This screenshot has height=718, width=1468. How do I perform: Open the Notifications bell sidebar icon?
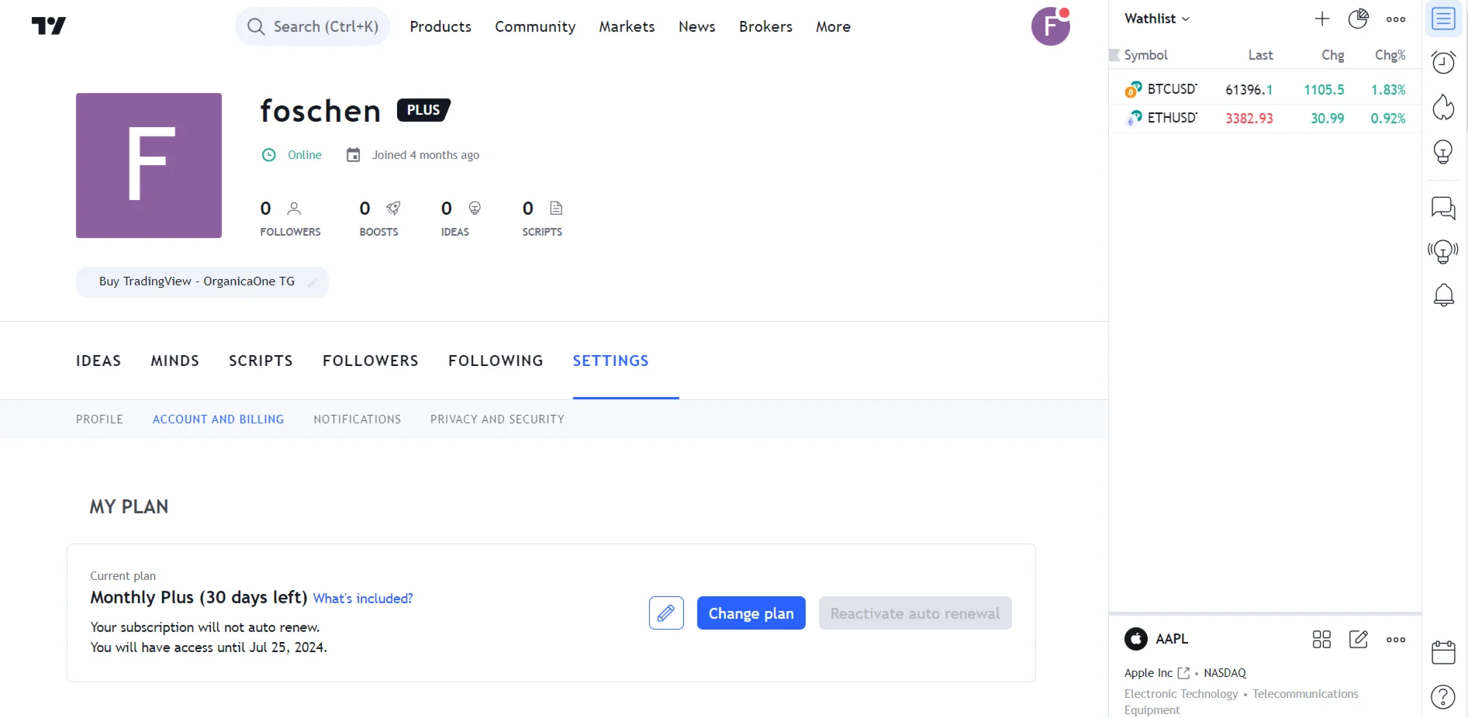click(1443, 295)
